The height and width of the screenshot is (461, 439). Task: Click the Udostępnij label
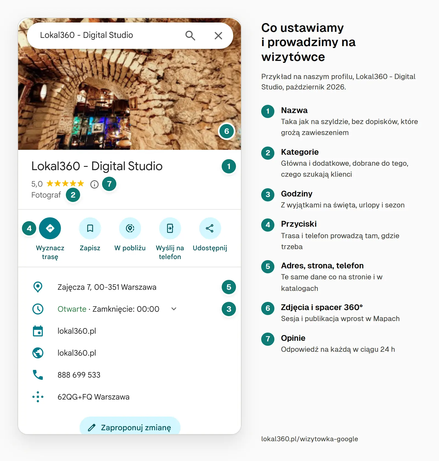click(x=210, y=248)
